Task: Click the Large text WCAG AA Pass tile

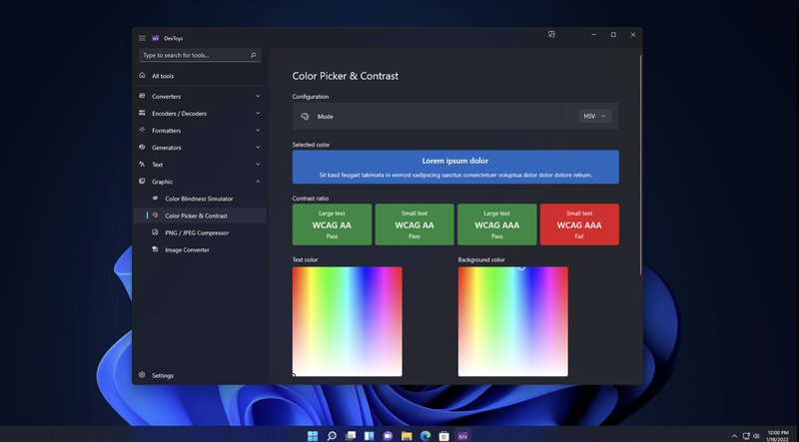Action: (332, 224)
